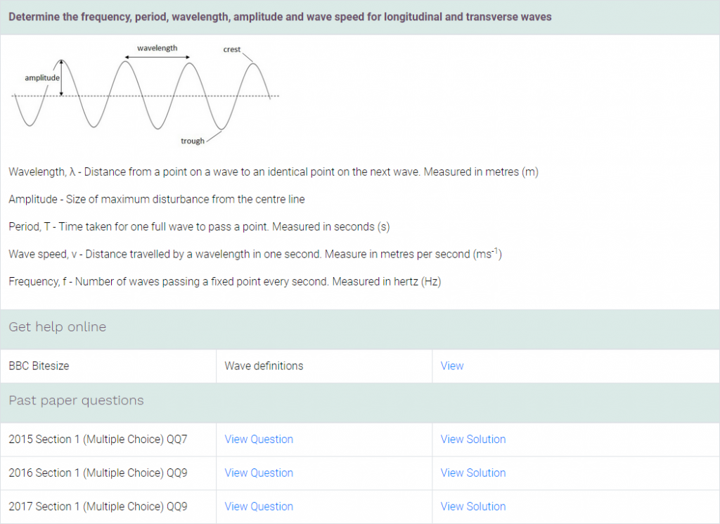
Task: Click the "amplitude" label in the diagram
Action: (x=42, y=77)
